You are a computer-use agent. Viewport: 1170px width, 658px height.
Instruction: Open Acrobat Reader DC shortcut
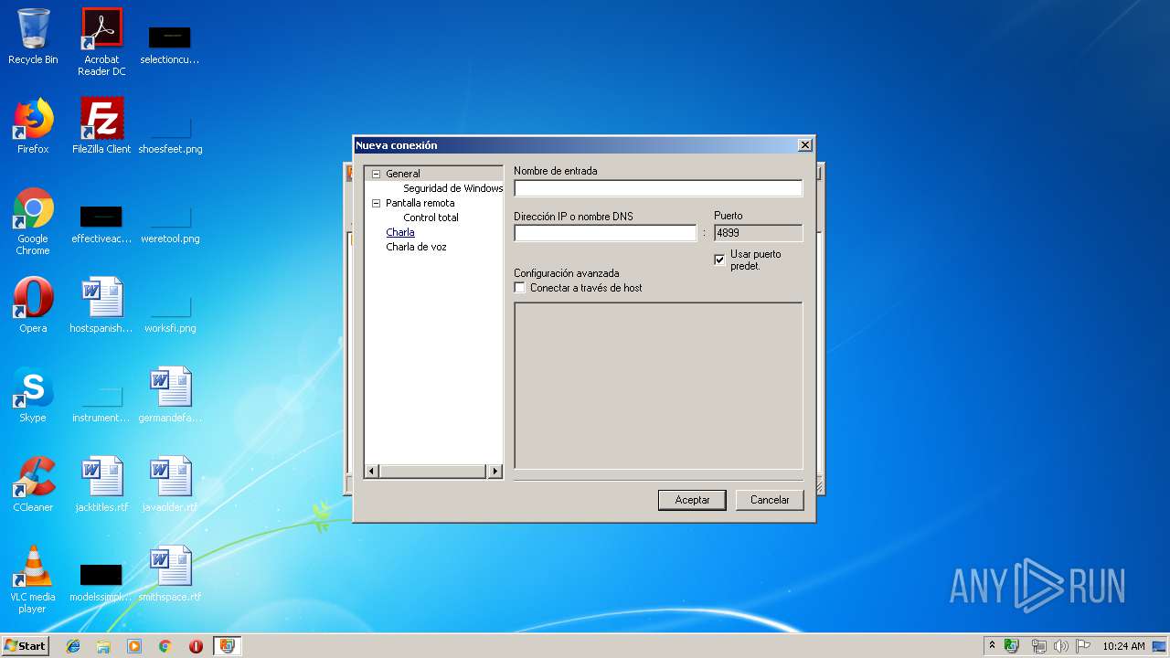[101, 42]
